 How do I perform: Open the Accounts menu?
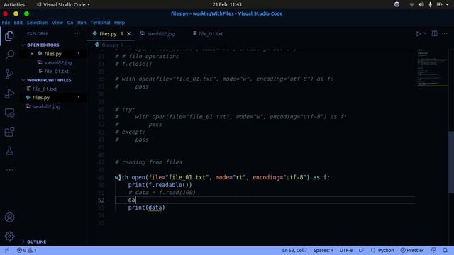(9, 217)
